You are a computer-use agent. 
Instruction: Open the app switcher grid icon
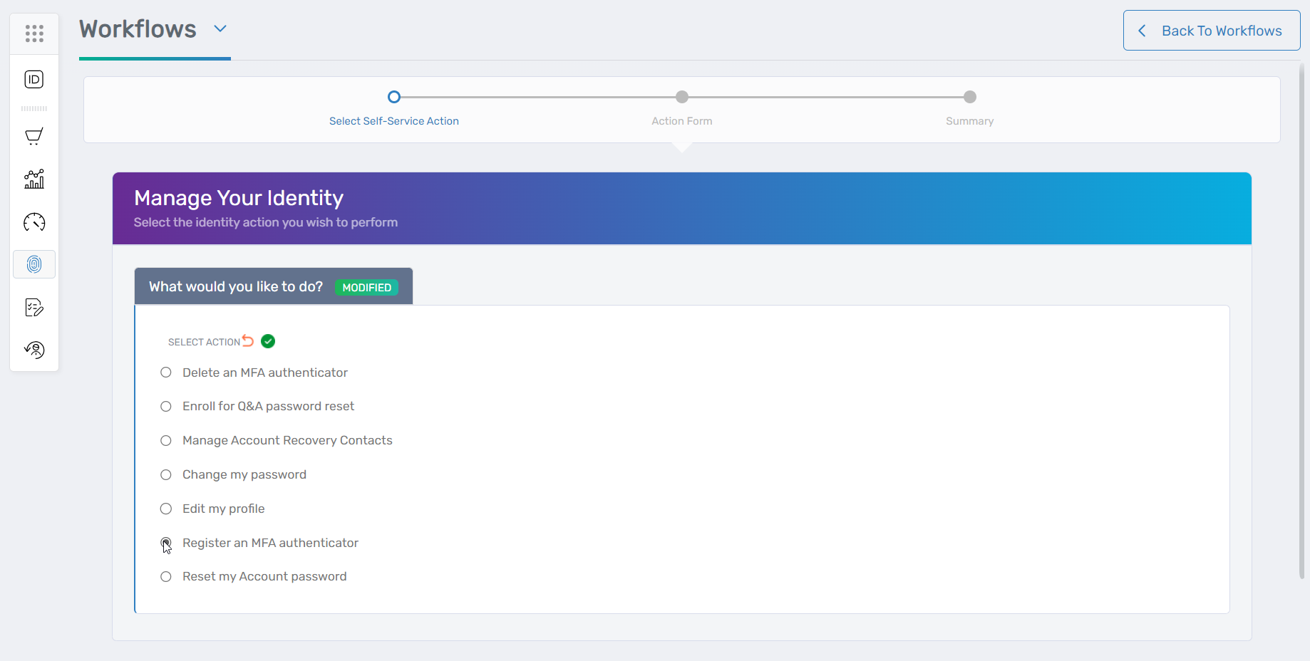click(x=33, y=33)
